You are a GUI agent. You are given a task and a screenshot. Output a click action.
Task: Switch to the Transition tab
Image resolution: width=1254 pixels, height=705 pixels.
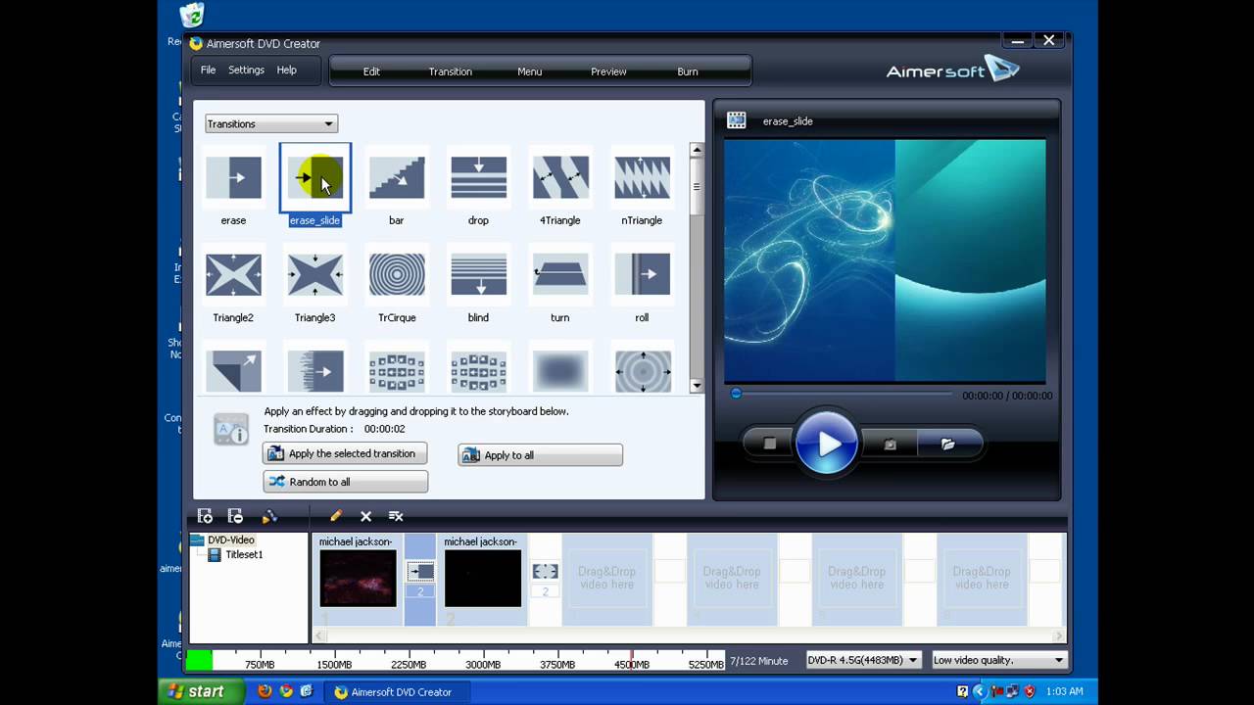(451, 71)
